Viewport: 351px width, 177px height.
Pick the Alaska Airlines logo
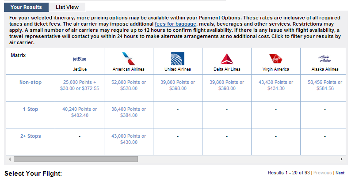pos(325,59)
